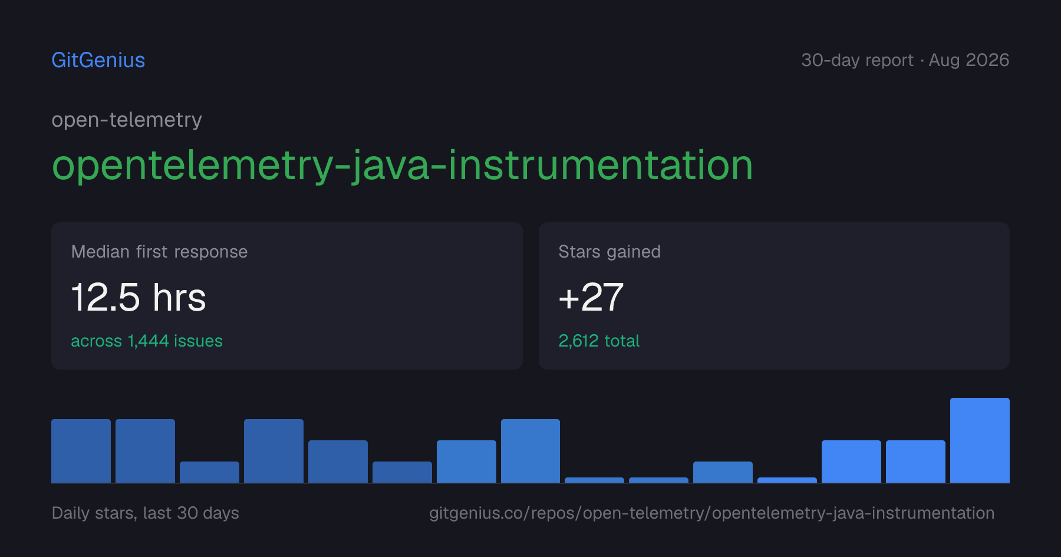Open the 2,612 total stars text

599,341
